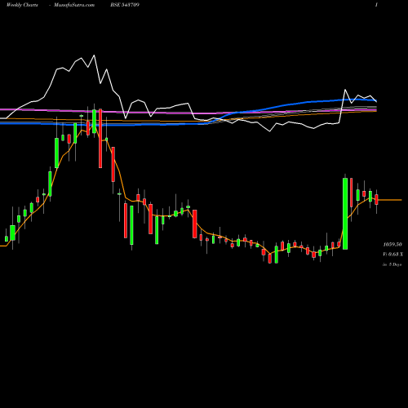The height and width of the screenshot is (408, 408).
Task: Click the "MunafaSutra.com" label
Action: point(74,5)
